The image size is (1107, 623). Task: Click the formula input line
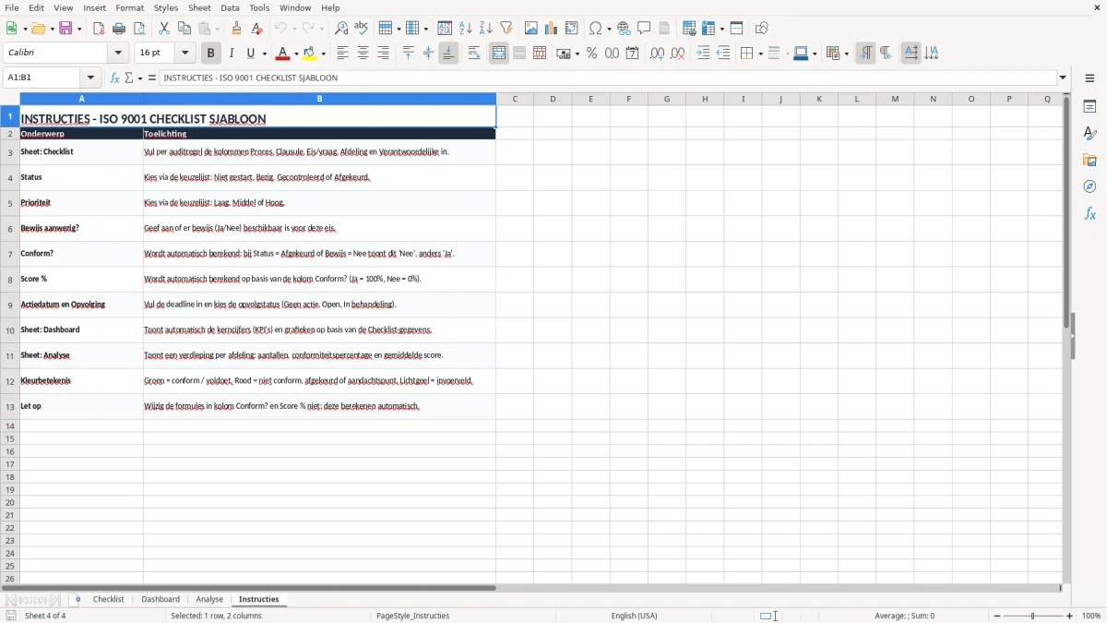(x=608, y=78)
